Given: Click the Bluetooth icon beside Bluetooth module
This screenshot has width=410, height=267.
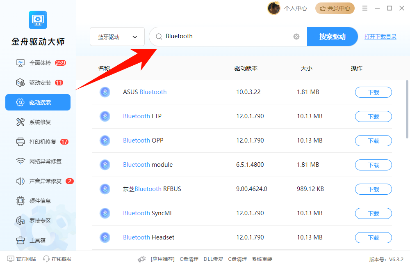Looking at the screenshot, I should coord(105,165).
